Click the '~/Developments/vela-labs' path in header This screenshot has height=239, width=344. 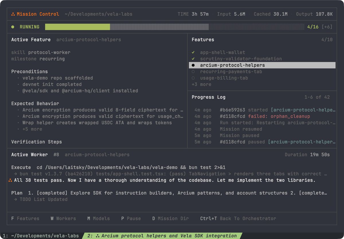pos(99,14)
